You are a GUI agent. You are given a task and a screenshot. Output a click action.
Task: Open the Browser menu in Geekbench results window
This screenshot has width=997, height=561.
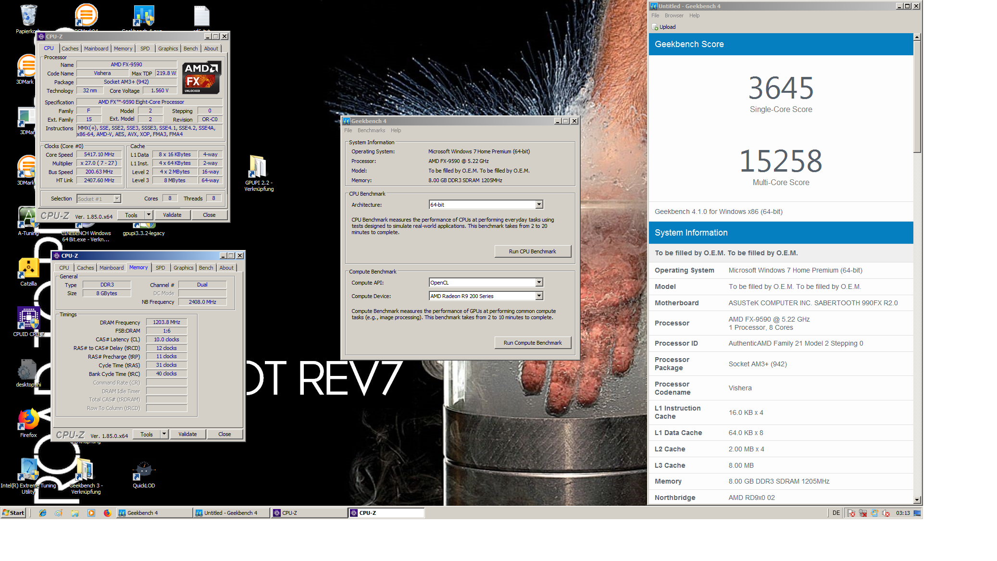tap(674, 15)
